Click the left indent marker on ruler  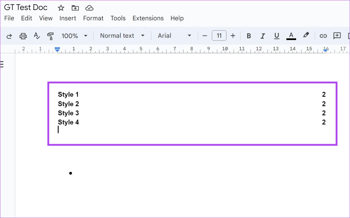coord(57,50)
